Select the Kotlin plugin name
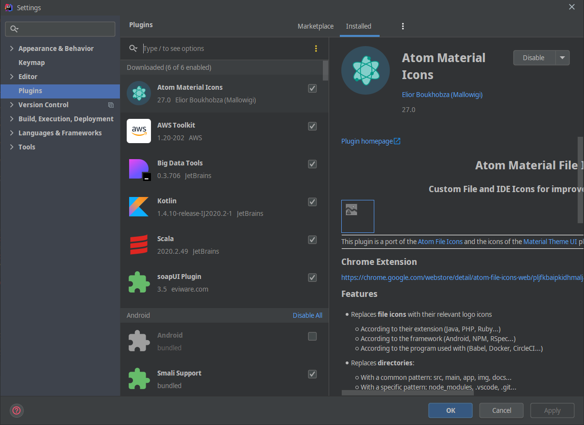 pyautogui.click(x=167, y=201)
